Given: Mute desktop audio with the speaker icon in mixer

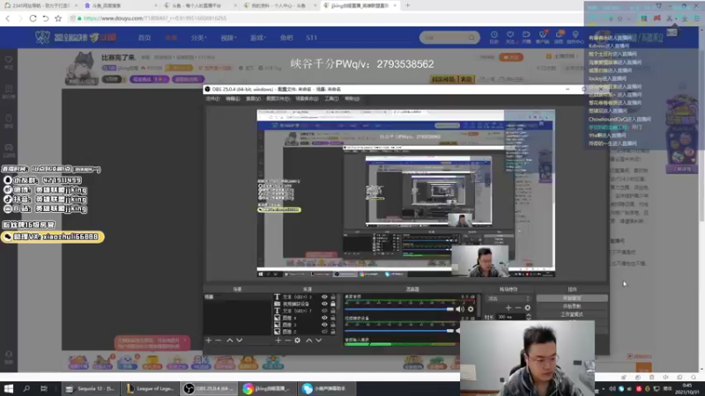Looking at the screenshot, I should (459, 309).
